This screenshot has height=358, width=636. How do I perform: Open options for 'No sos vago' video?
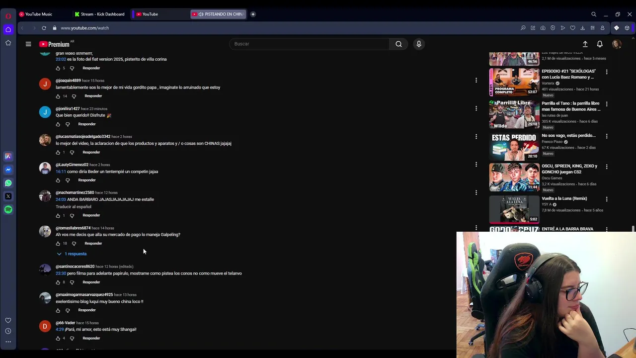[x=607, y=136]
